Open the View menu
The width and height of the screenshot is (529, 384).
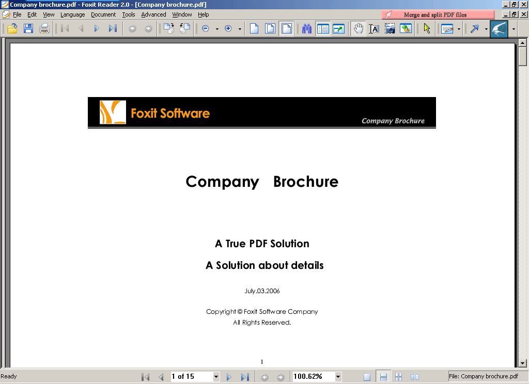point(49,14)
